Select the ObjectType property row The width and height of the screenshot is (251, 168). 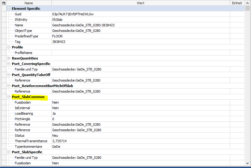tap(126, 31)
